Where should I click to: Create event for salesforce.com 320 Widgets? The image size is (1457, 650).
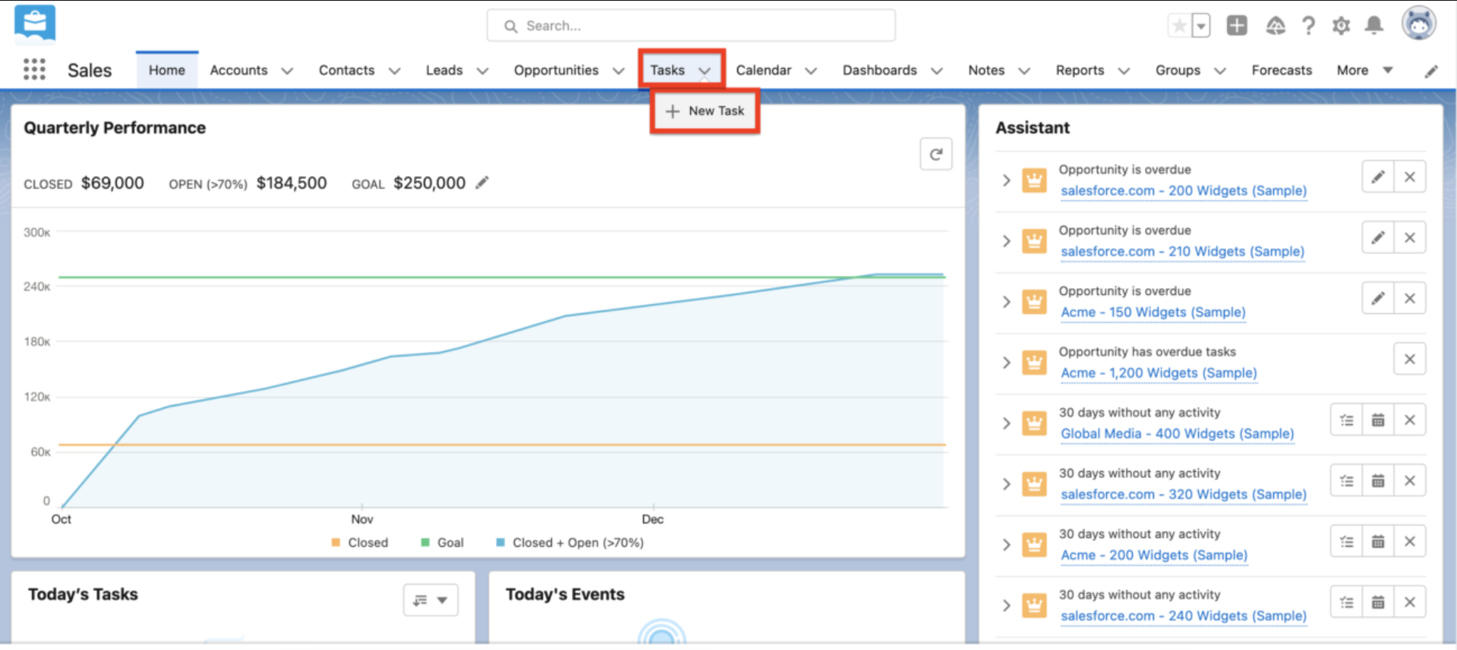pyautogui.click(x=1378, y=480)
